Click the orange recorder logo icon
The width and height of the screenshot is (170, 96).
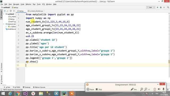pyautogui.click(x=87, y=85)
